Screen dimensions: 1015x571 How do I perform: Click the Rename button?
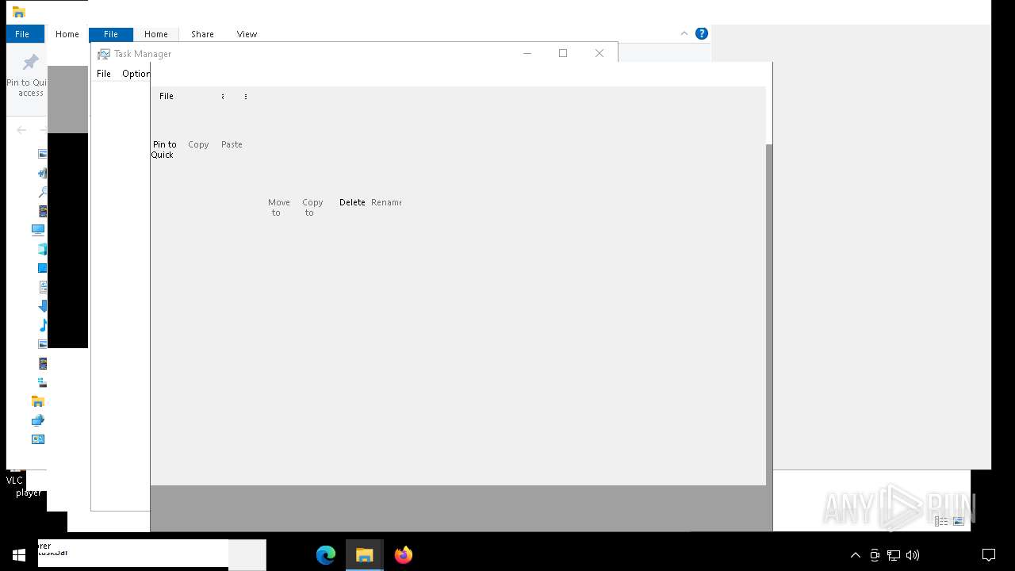pos(386,202)
